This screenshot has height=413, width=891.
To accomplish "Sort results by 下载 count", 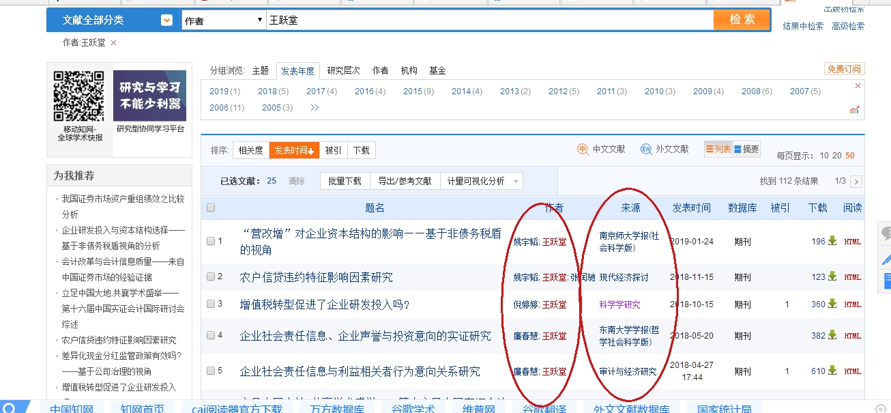I will pos(362,150).
